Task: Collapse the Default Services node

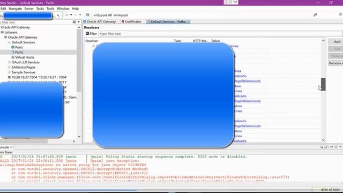Action: [x=9, y=42]
